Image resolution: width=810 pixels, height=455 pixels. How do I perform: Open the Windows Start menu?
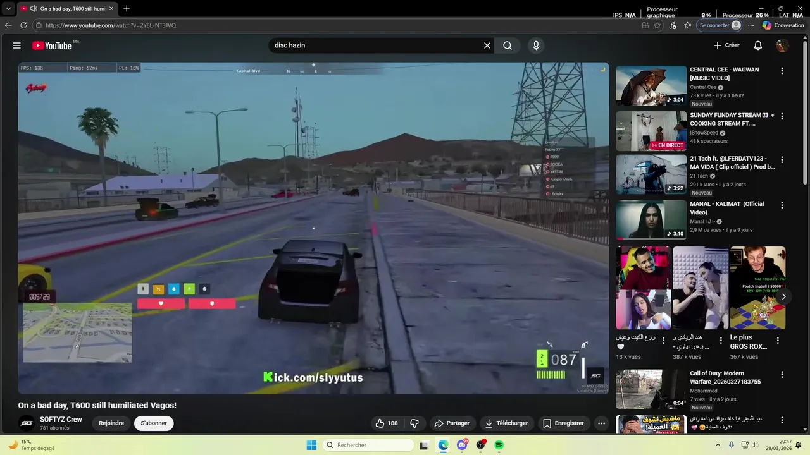[311, 445]
